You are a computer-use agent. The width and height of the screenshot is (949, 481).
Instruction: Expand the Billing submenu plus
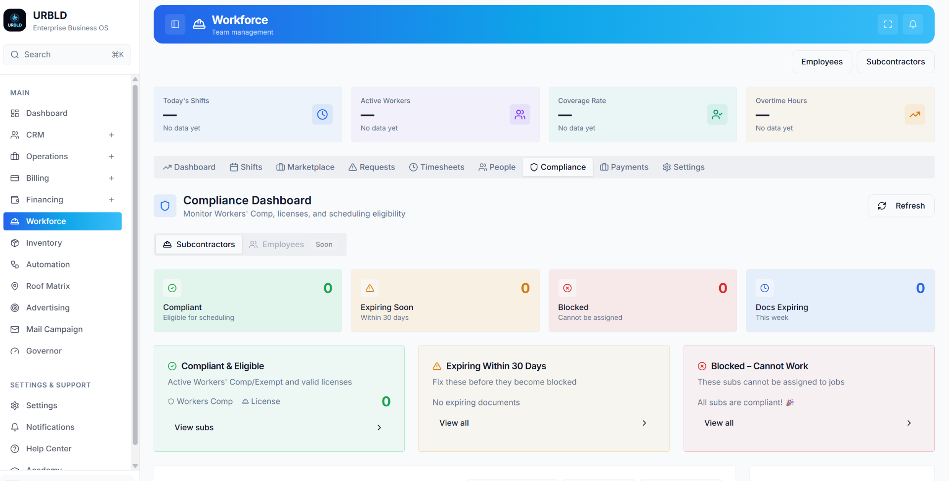tap(112, 178)
